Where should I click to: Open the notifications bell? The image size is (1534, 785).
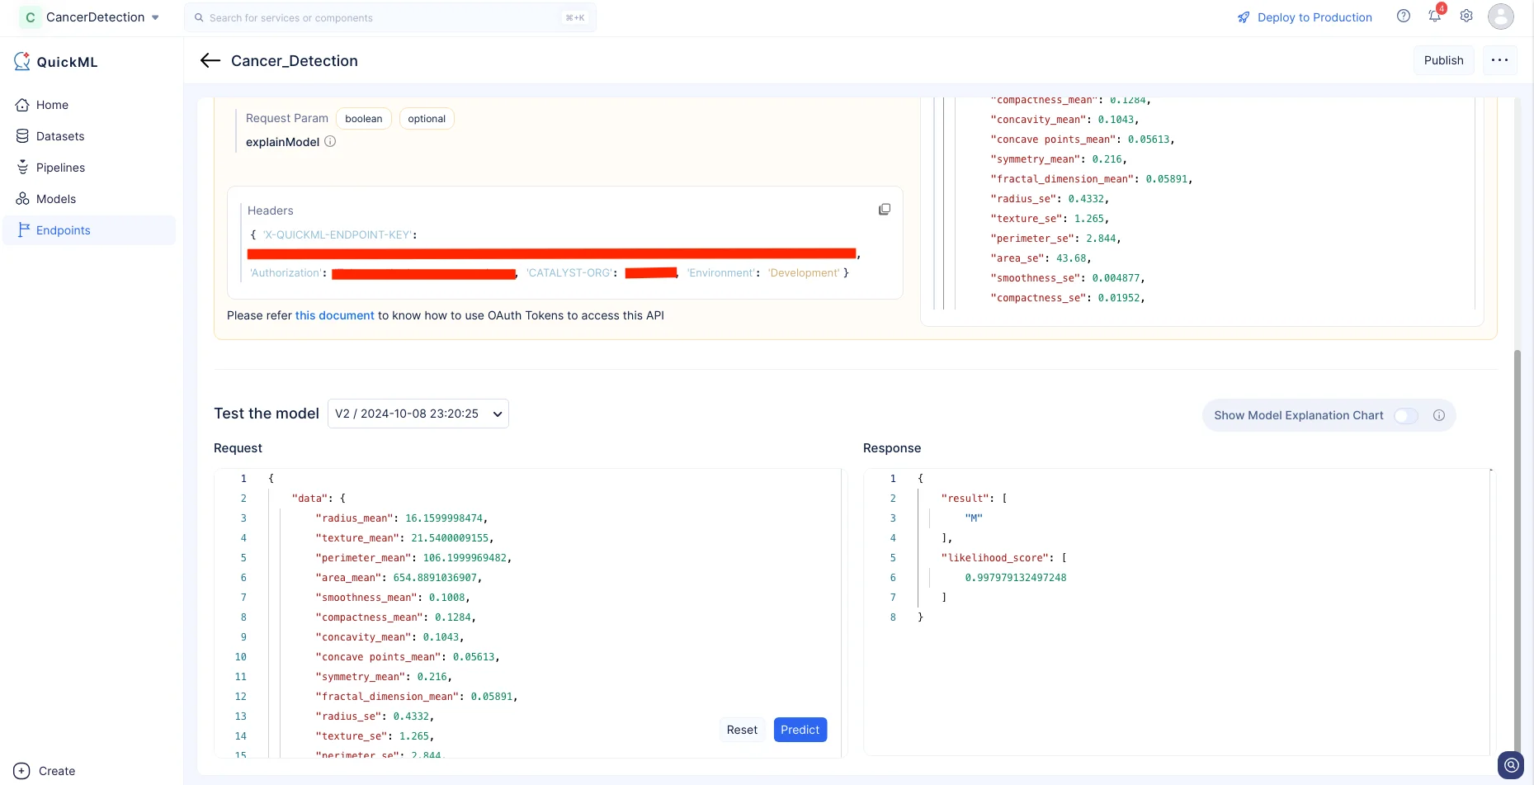click(x=1435, y=17)
